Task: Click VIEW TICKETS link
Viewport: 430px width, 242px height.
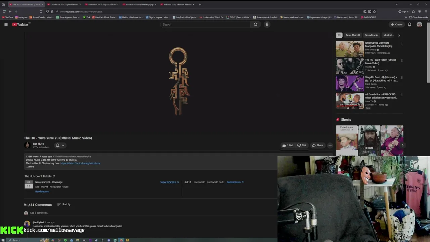Action: pos(169,182)
